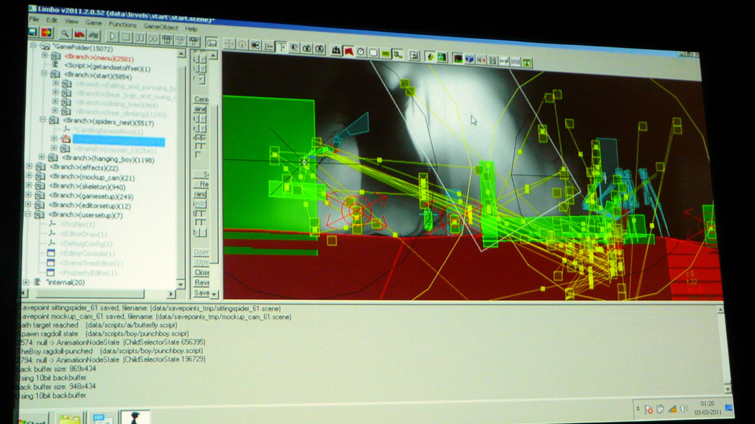Expand the internal(20) node
This screenshot has height=424, width=755.
coord(25,282)
